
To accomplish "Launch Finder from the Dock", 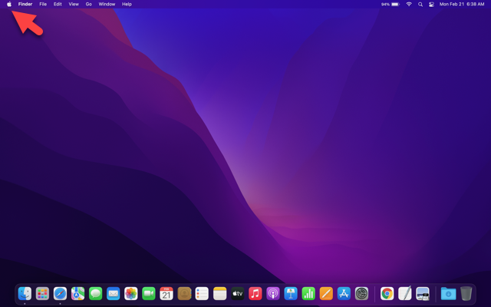I will pyautogui.click(x=25, y=293).
